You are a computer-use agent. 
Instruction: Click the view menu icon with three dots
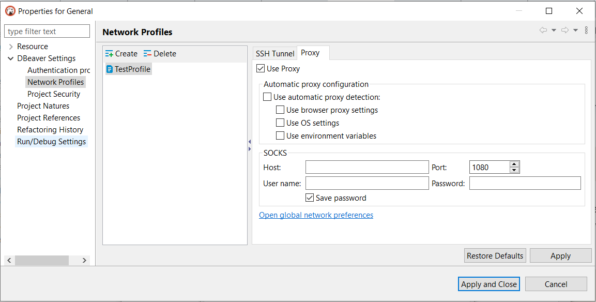click(x=586, y=30)
